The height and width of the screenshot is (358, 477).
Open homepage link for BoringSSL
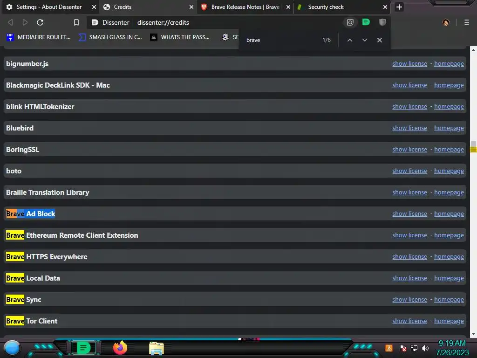(449, 150)
